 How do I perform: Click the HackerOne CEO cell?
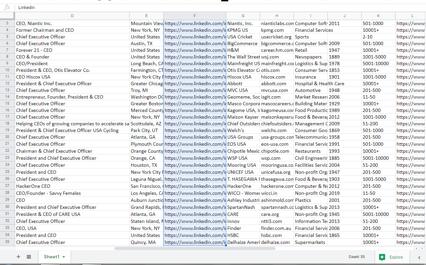(72, 186)
